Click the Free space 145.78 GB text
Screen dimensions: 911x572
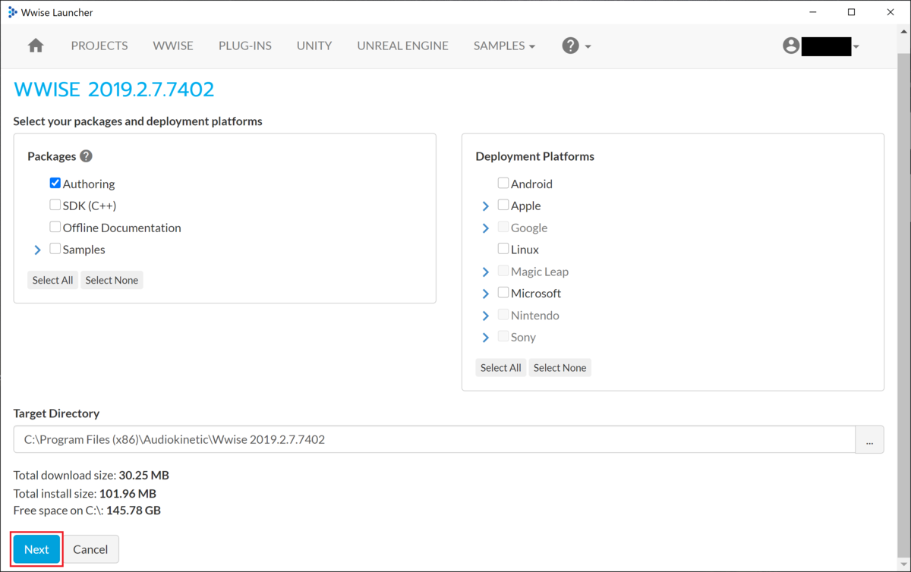click(x=87, y=511)
